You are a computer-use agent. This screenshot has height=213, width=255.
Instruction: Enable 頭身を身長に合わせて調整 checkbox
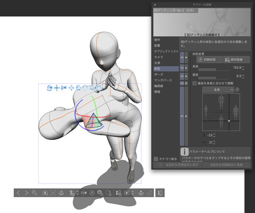[194, 83]
